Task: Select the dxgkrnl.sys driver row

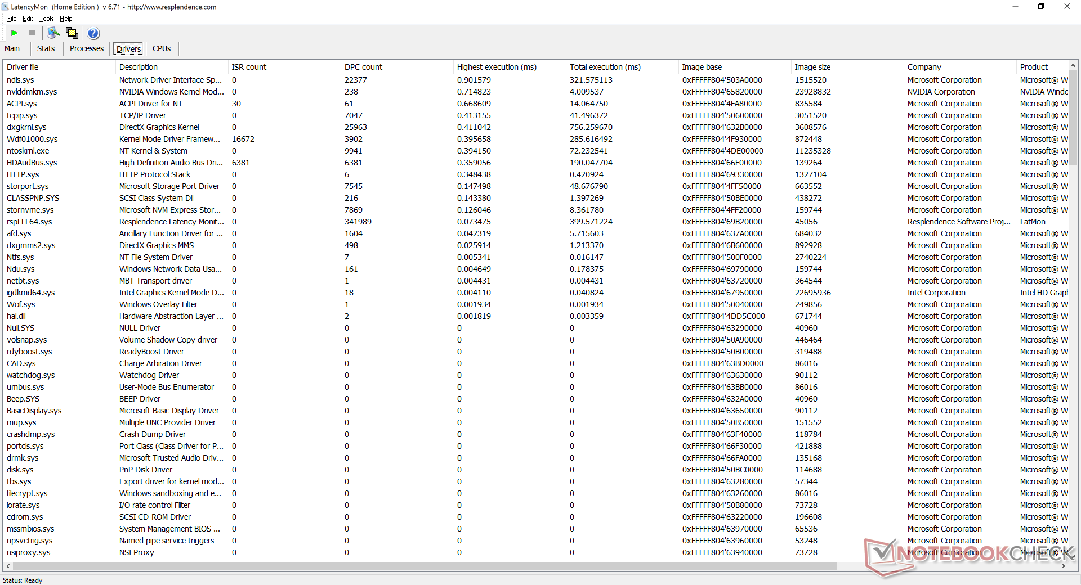Action: [535, 127]
